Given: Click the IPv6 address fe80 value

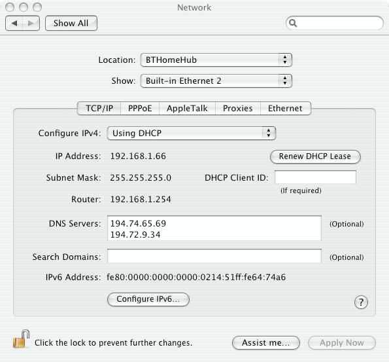Looking at the screenshot, I should (196, 277).
